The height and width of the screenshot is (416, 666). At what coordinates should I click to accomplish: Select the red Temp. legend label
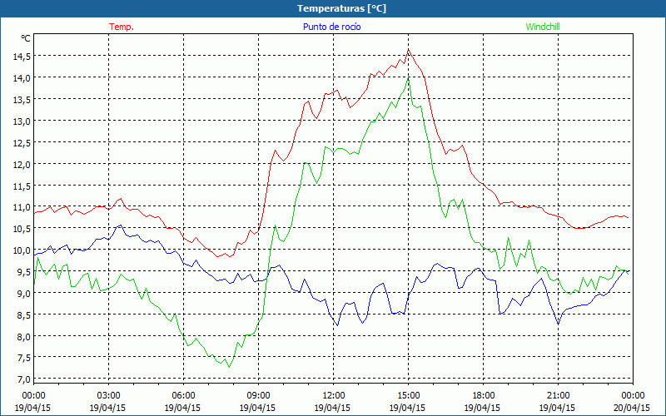tap(122, 27)
